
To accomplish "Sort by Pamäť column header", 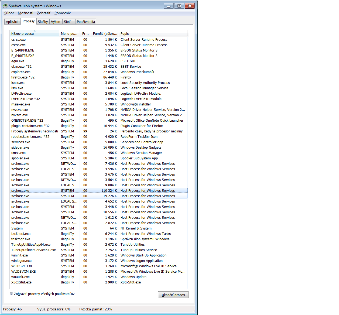I will tap(105, 33).
